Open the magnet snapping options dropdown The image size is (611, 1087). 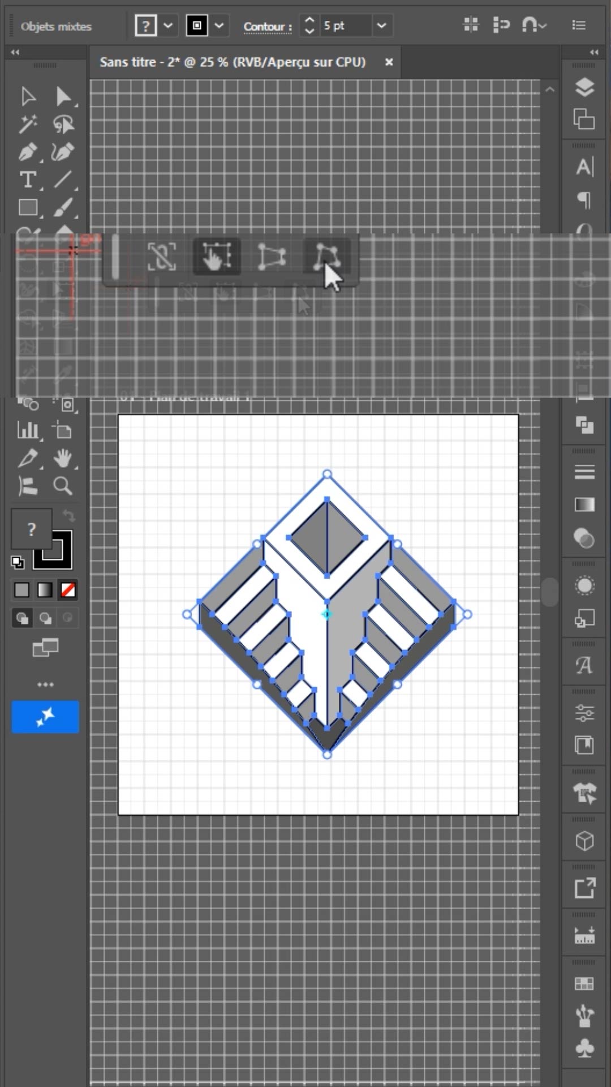point(534,25)
